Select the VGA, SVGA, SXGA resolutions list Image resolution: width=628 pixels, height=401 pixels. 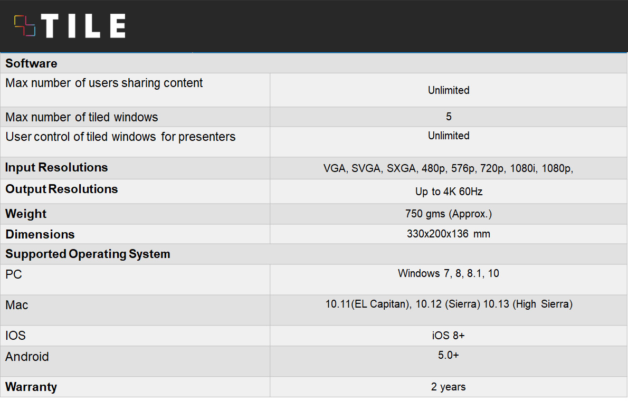[449, 168]
